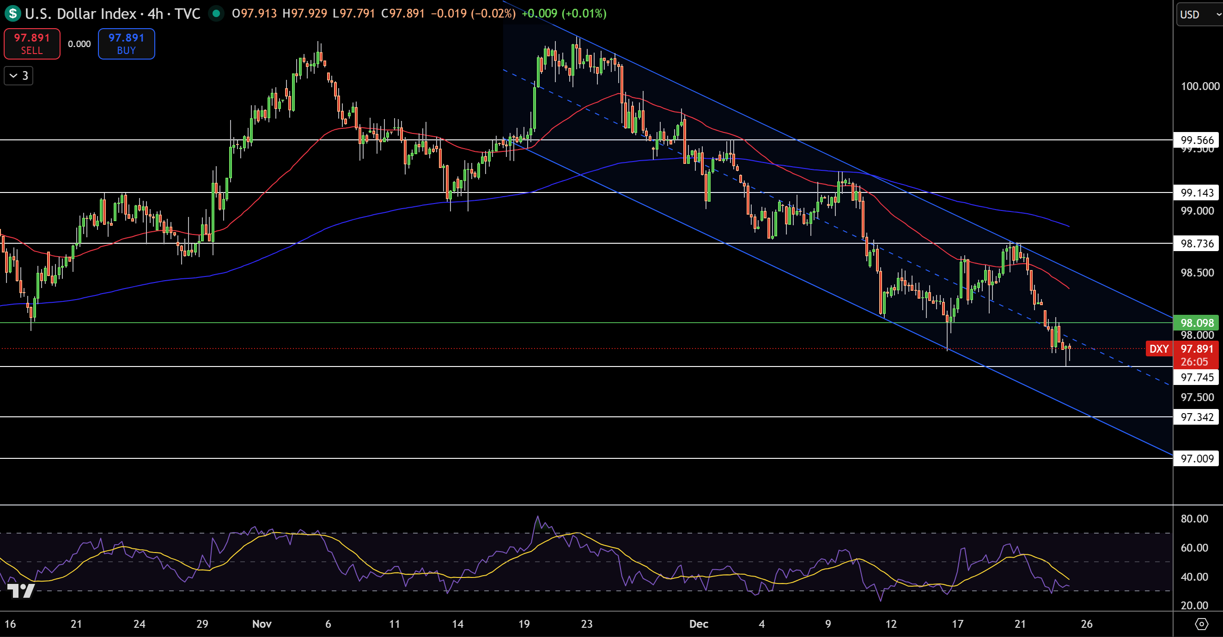
Task: Open chart settings gear icon at bottom right
Action: (1202, 623)
